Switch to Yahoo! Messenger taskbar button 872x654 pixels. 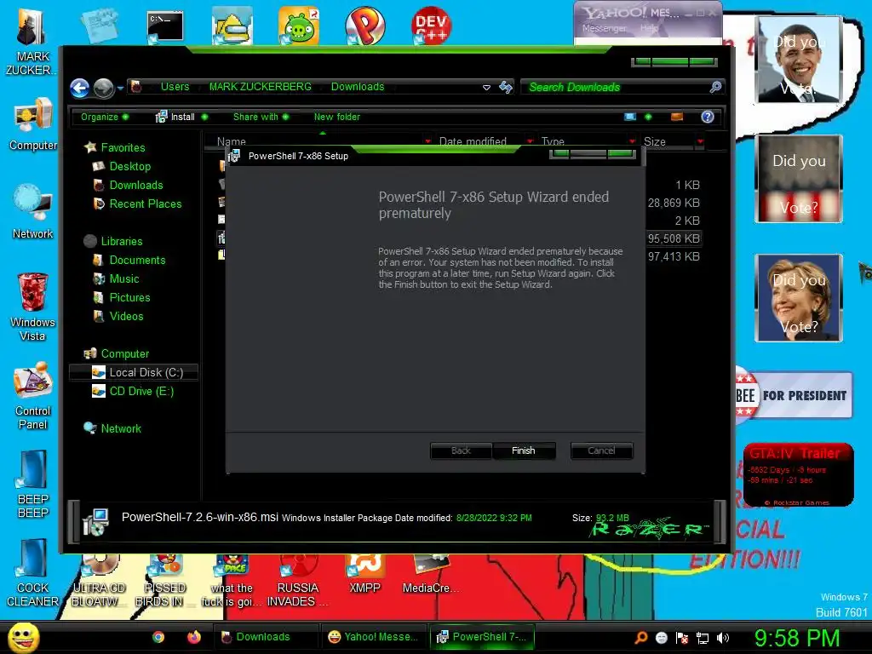tap(373, 637)
